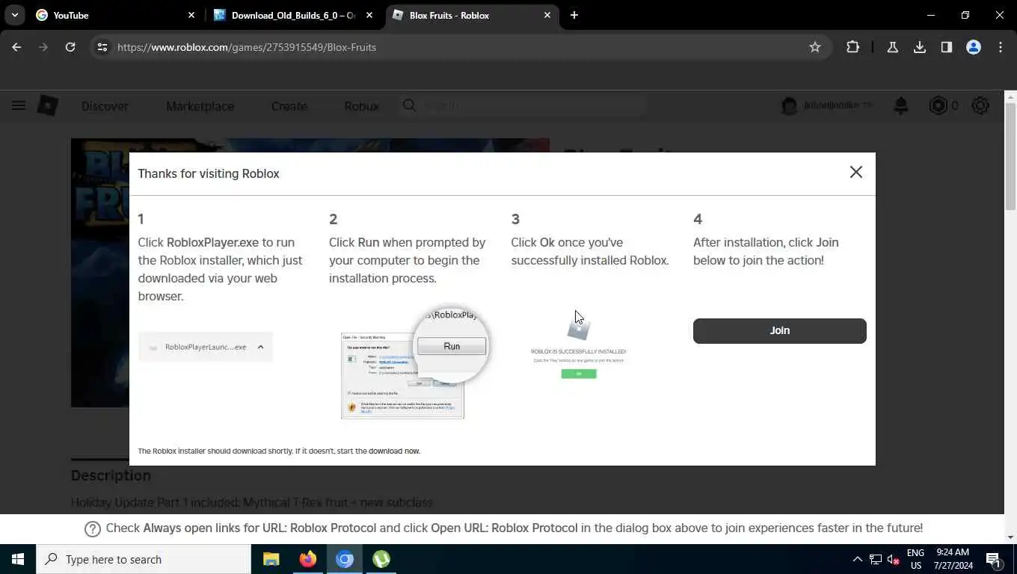Open the taskbar clock showing 9:24 AM
Screen dimensions: 1017x574
coord(953,559)
